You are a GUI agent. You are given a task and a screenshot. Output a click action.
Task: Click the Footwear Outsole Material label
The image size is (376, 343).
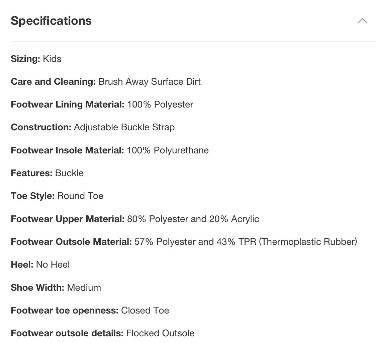point(71,242)
